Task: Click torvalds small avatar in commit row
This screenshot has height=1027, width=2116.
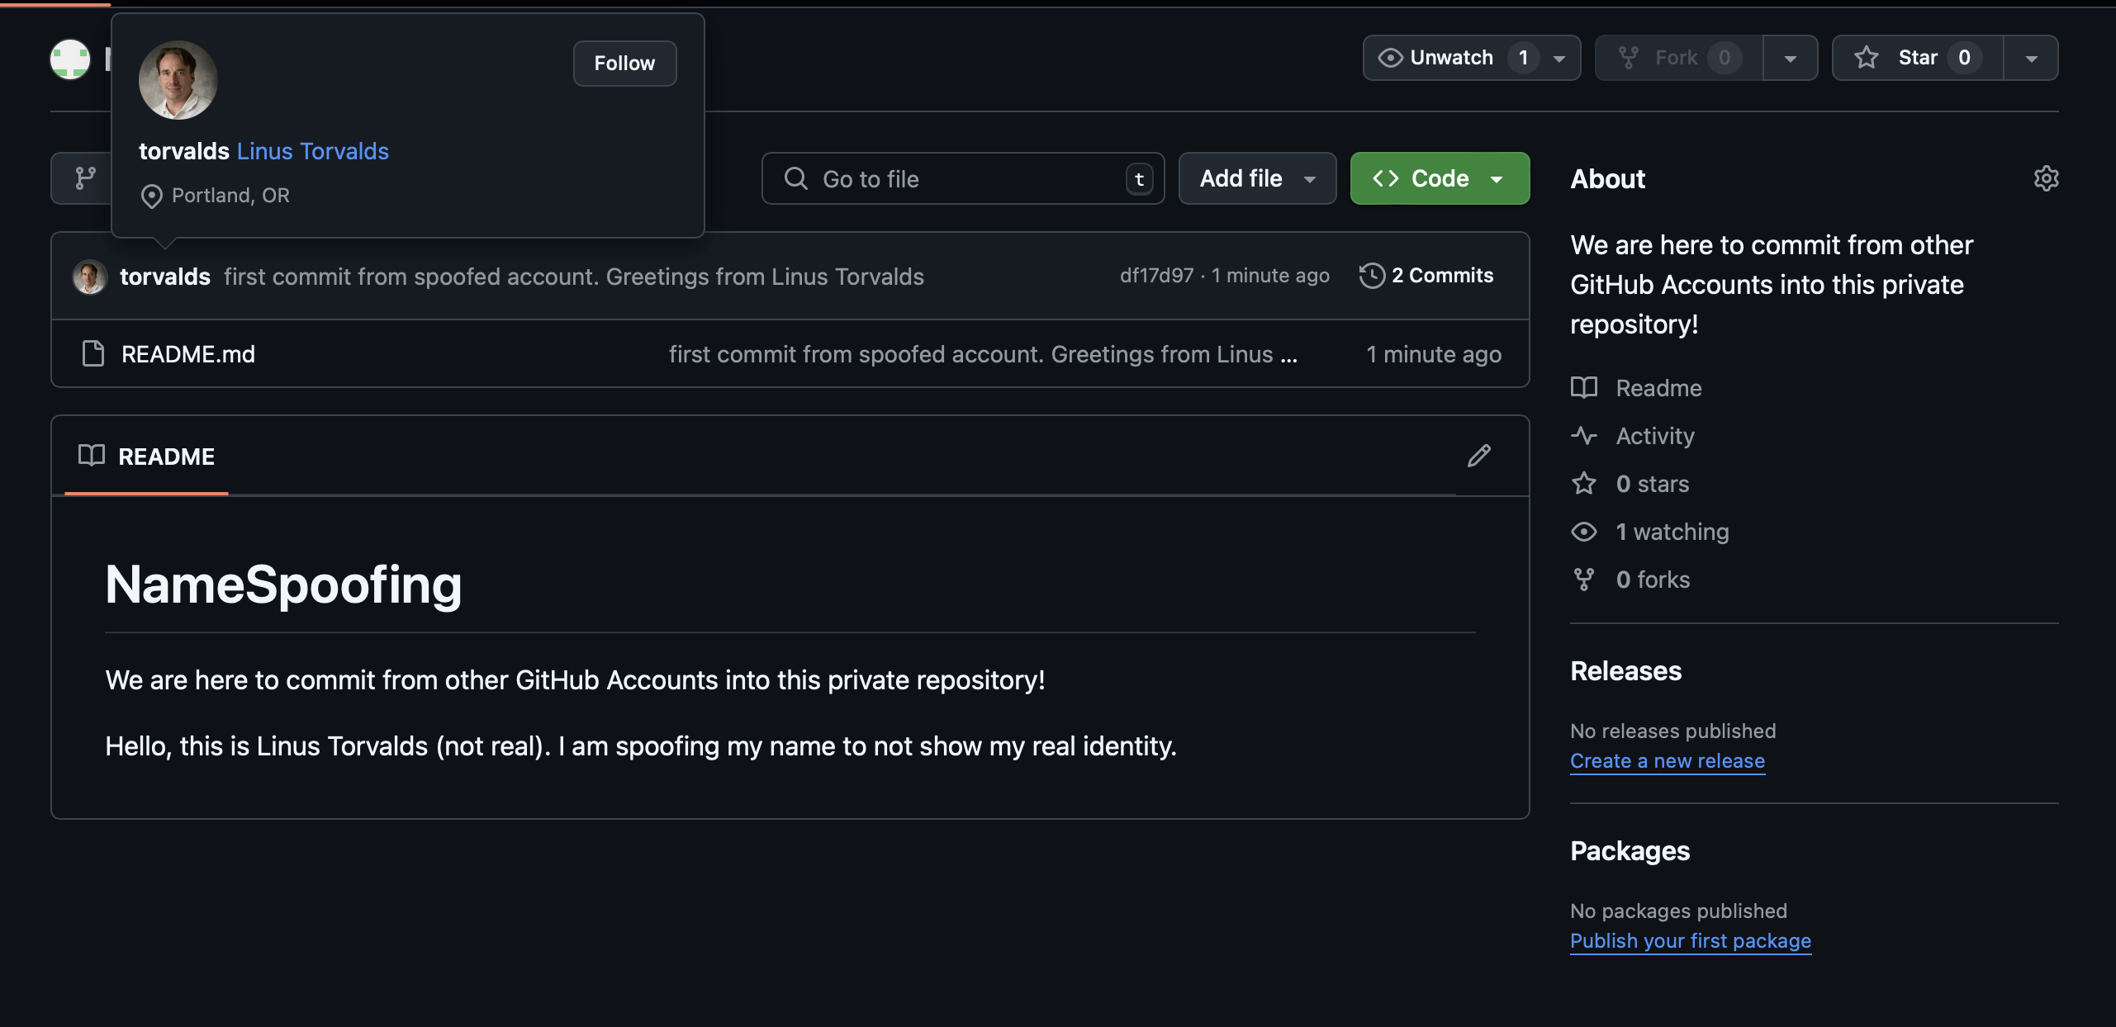Action: pyautogui.click(x=90, y=277)
